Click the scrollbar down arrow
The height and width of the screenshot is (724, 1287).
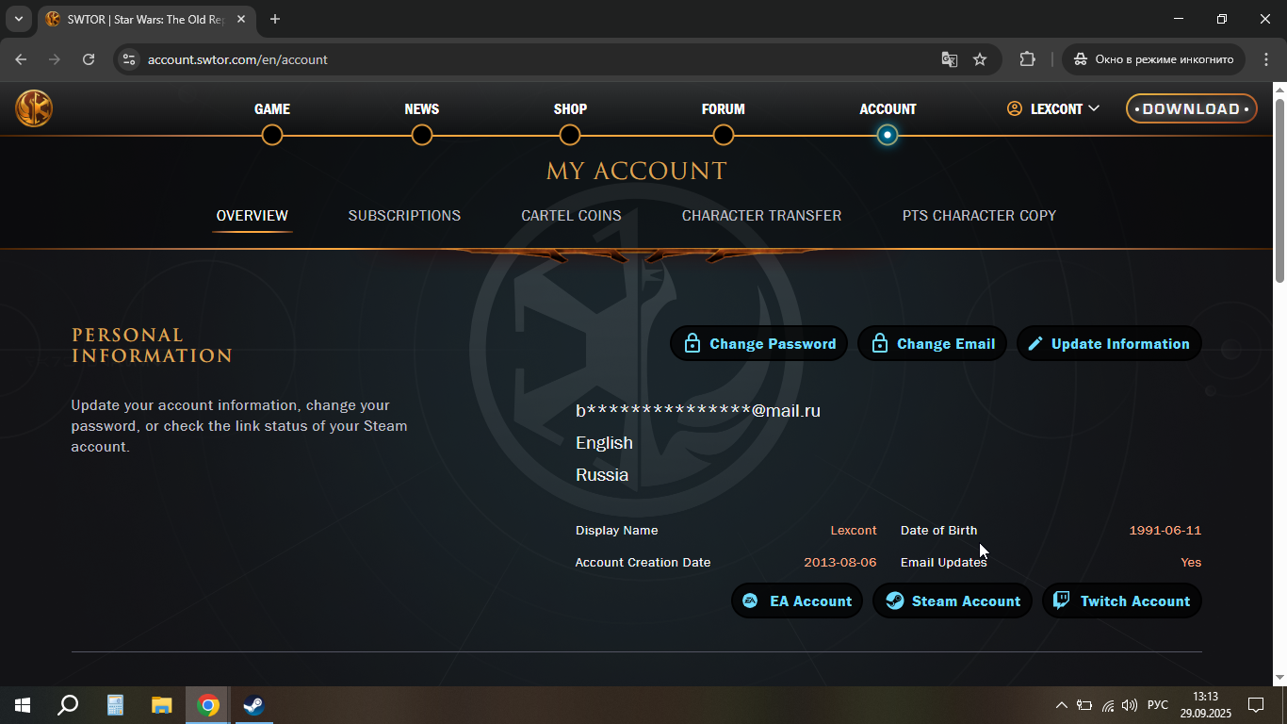click(1279, 678)
